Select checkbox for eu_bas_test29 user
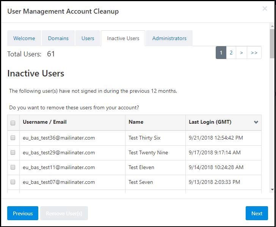Image resolution: width=276 pixels, height=227 pixels. pyautogui.click(x=13, y=152)
